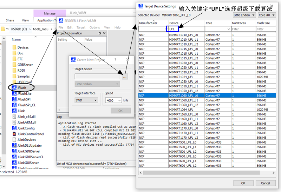This screenshot has width=281, height=192.
Task: Click the help '?' button in Create New Project
Action: coord(115,60)
